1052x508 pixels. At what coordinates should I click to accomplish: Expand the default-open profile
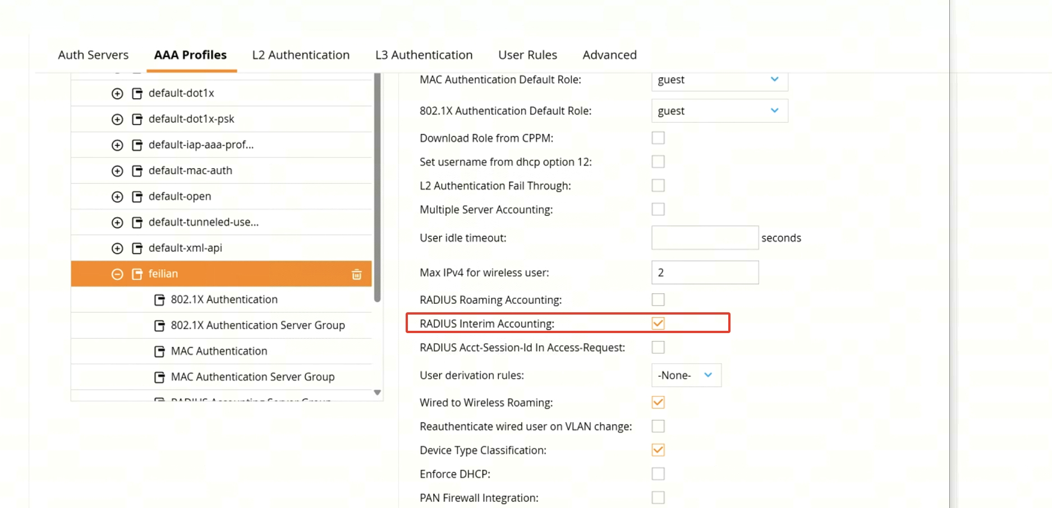[117, 197]
